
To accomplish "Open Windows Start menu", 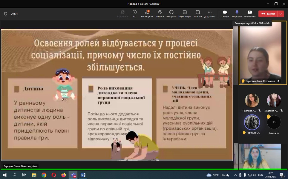I will (5, 175).
